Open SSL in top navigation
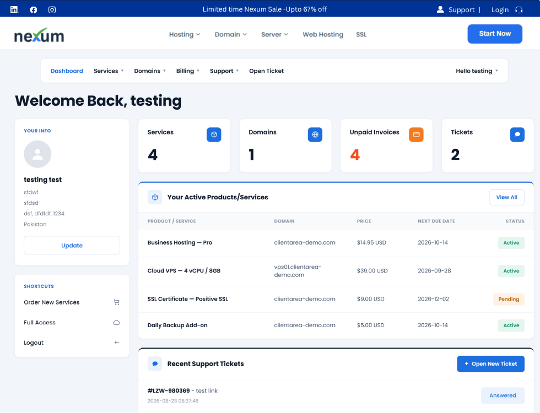This screenshot has width=540, height=413. (x=361, y=34)
